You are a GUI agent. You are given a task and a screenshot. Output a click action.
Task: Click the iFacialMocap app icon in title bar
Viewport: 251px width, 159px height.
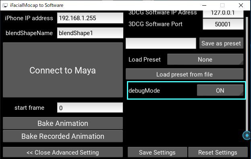(x=5, y=5)
